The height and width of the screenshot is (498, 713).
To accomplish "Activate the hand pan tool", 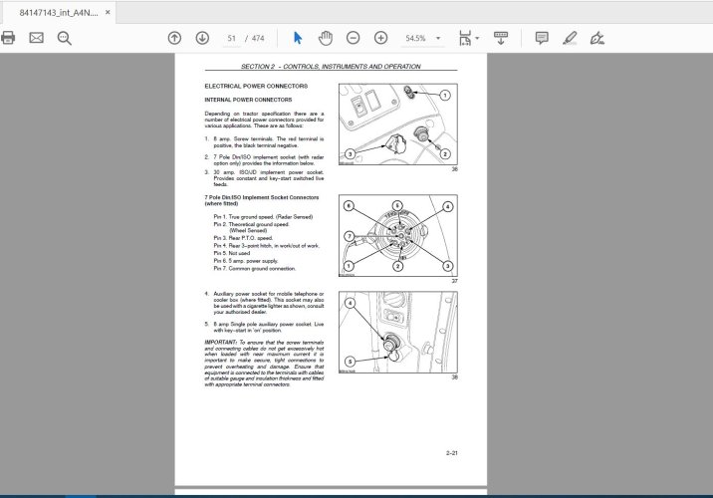I will click(326, 38).
